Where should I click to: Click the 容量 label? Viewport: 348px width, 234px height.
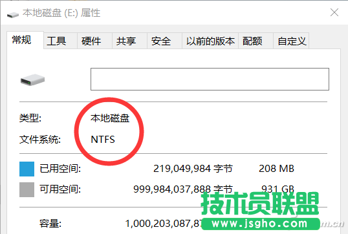pos(50,224)
